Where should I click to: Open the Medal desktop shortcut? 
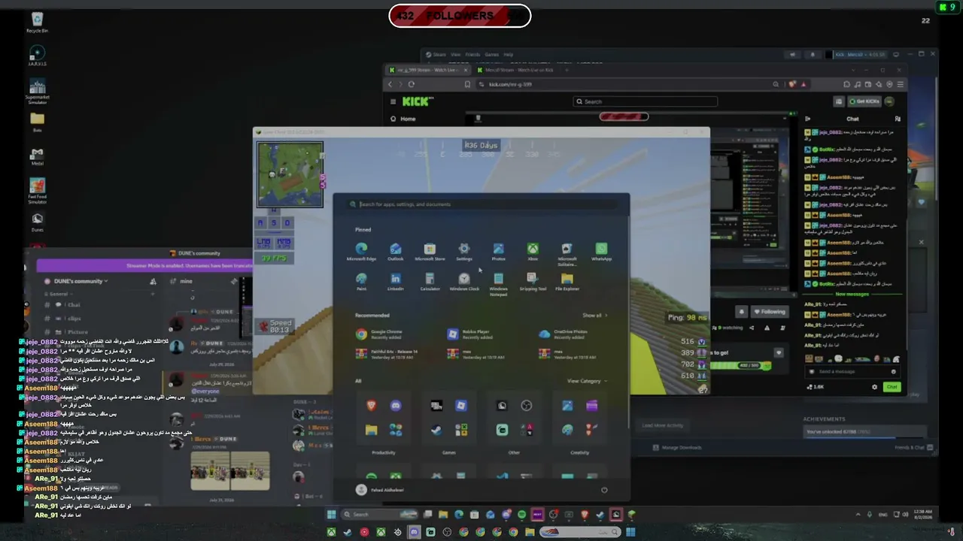coord(37,156)
